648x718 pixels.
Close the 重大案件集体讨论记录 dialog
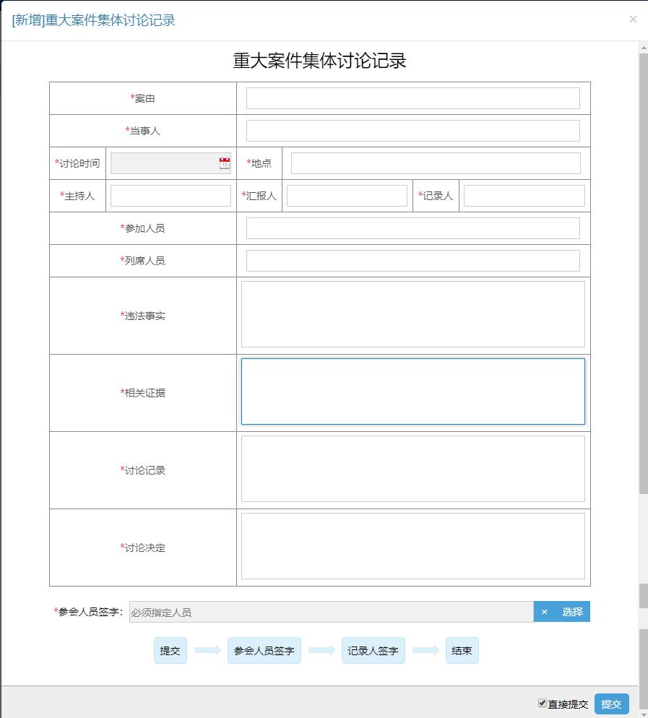(x=633, y=20)
